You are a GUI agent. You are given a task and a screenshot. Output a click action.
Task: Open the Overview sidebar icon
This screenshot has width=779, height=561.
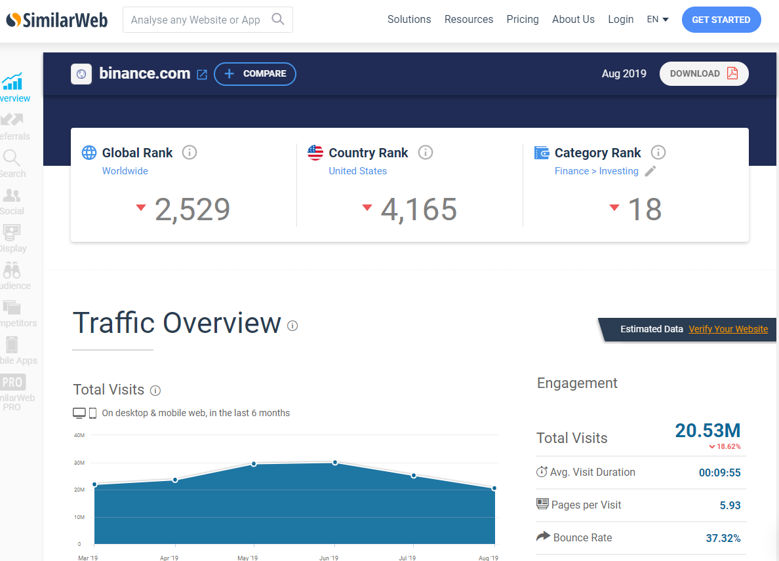point(12,82)
